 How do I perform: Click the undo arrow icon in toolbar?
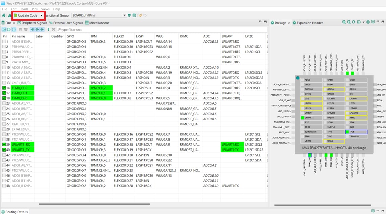[x=141, y=15]
